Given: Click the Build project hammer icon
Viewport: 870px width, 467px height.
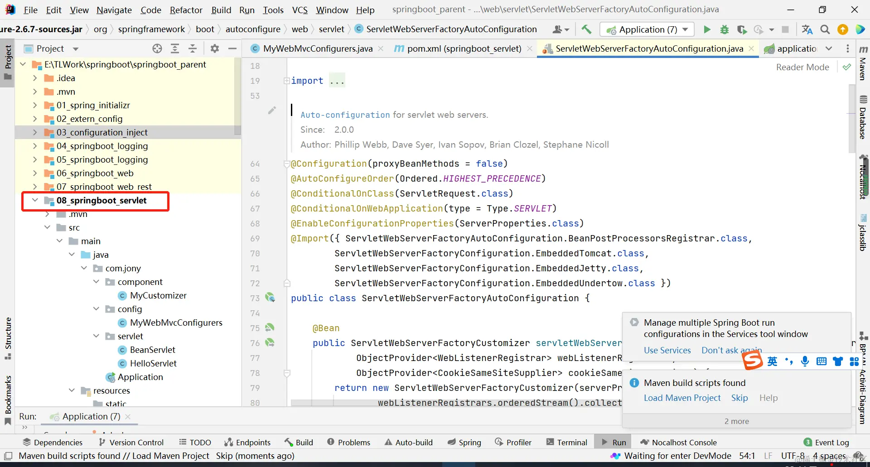Looking at the screenshot, I should click(x=586, y=29).
